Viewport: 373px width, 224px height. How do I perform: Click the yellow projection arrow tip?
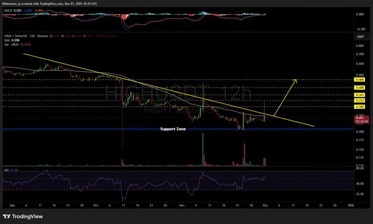pos(296,80)
